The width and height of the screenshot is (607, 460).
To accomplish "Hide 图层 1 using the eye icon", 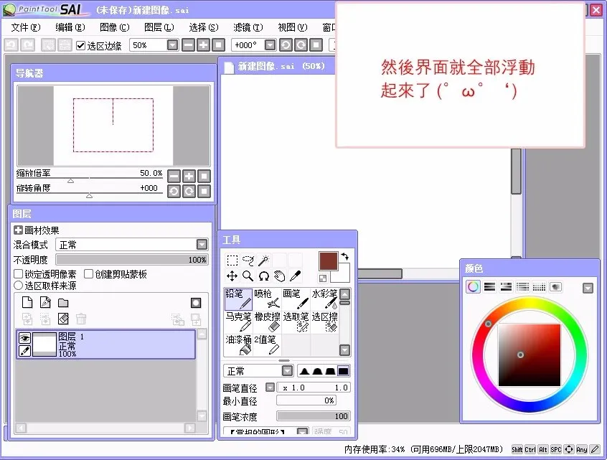I will (24, 337).
